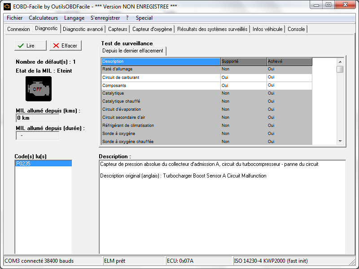Select the Diagnostic tab
Viewport: 359px width, 269px height.
[46, 28]
